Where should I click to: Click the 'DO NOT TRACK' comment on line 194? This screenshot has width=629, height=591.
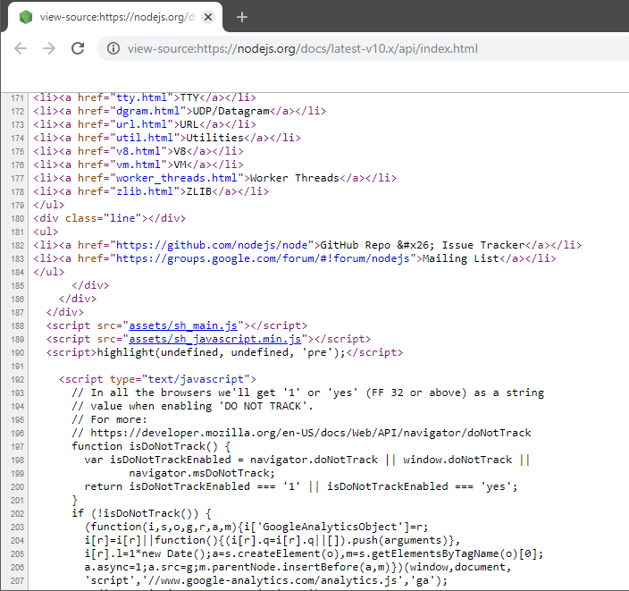[263, 406]
